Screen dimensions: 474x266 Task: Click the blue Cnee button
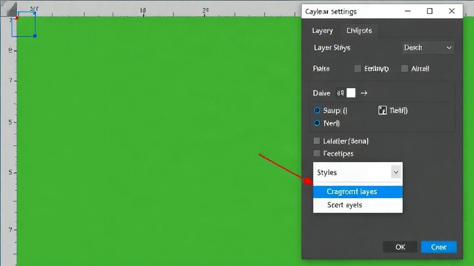tap(439, 247)
